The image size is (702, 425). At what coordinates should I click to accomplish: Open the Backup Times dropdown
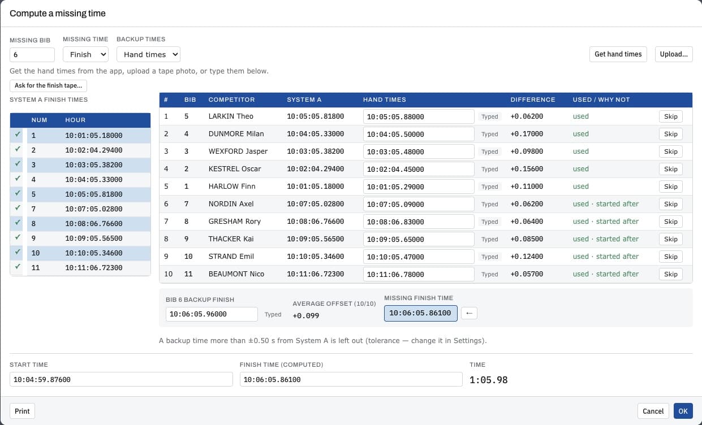pos(148,54)
